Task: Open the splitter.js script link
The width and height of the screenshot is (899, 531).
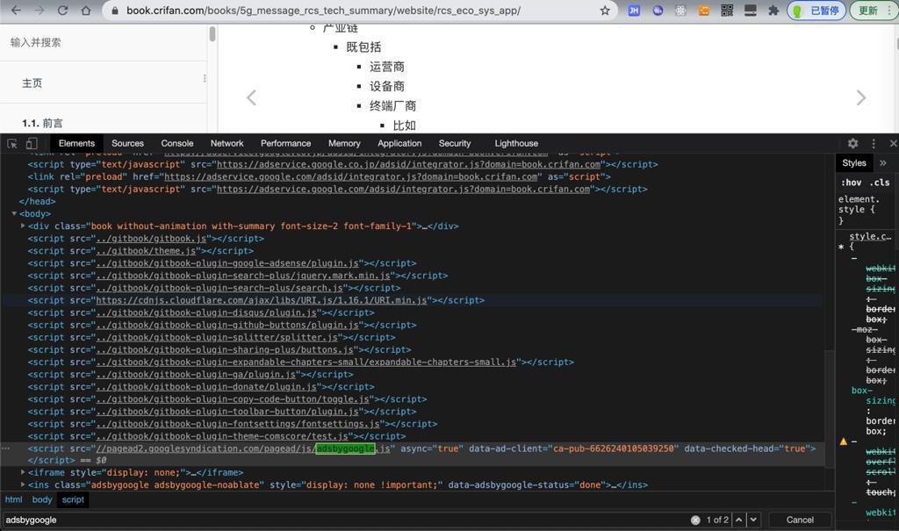Action: point(218,338)
